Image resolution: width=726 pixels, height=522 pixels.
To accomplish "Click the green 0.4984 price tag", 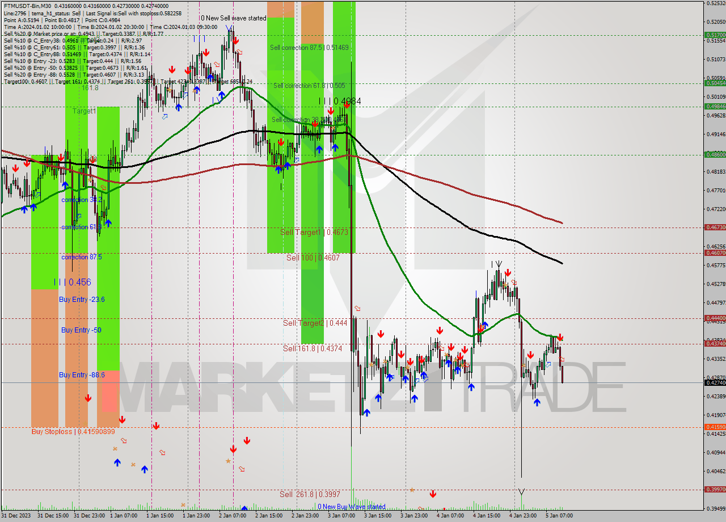I will coord(715,106).
